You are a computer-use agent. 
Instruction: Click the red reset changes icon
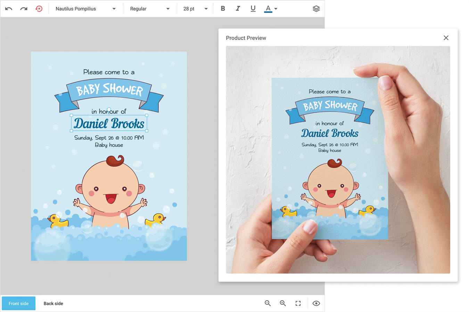pyautogui.click(x=39, y=9)
